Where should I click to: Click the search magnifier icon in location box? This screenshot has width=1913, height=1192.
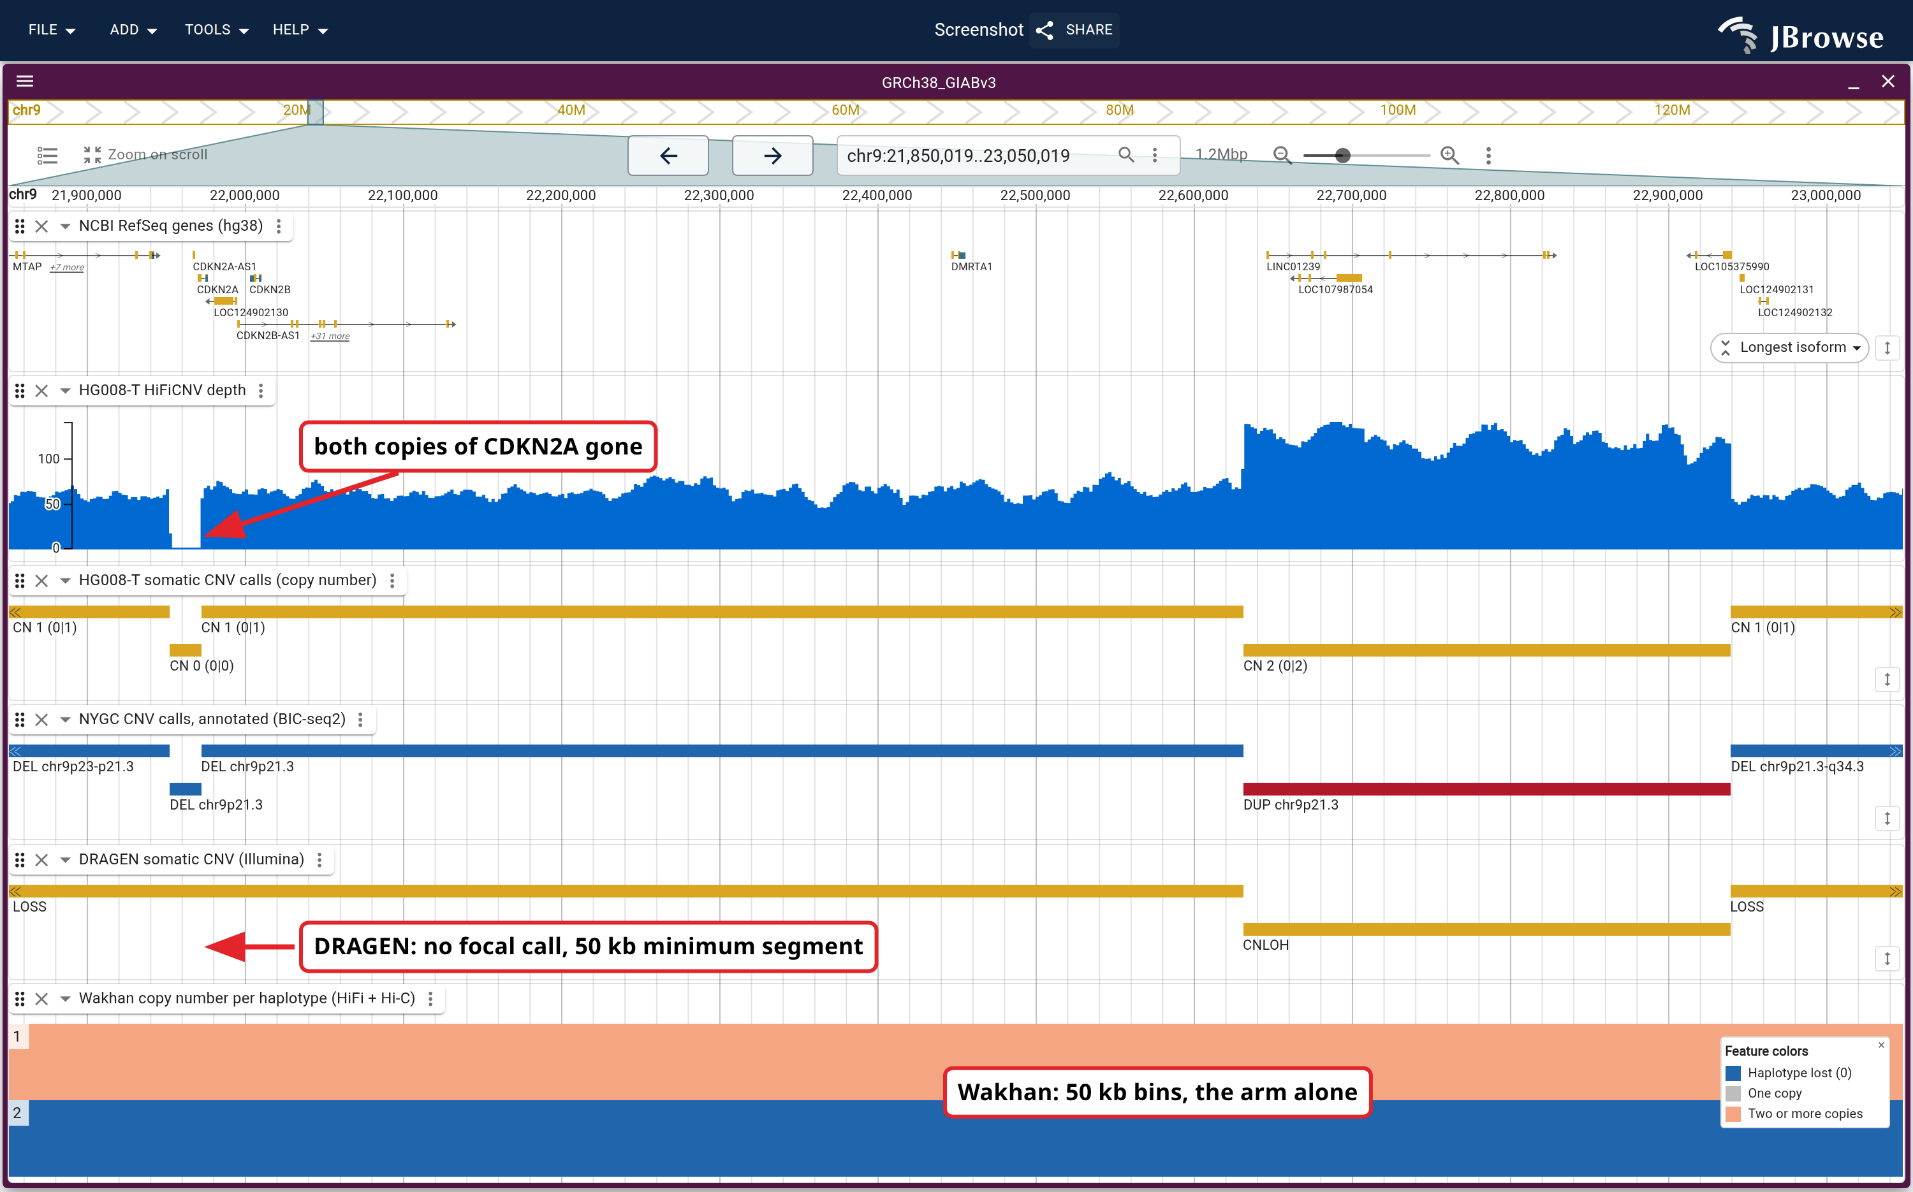tap(1126, 154)
